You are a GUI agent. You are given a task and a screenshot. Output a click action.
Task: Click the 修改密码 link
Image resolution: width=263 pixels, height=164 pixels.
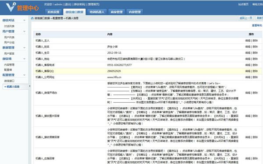point(79,4)
